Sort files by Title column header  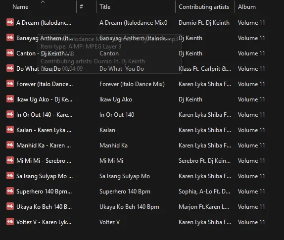[105, 7]
